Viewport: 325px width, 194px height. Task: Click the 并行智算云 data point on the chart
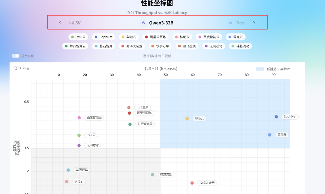130,124
